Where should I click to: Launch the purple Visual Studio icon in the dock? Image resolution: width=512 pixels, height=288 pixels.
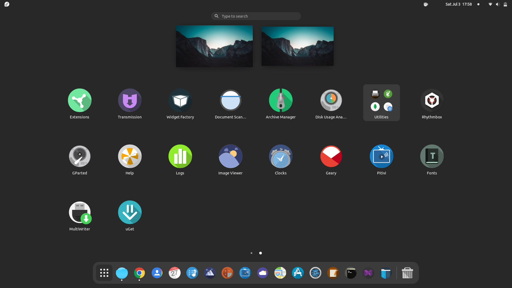368,273
